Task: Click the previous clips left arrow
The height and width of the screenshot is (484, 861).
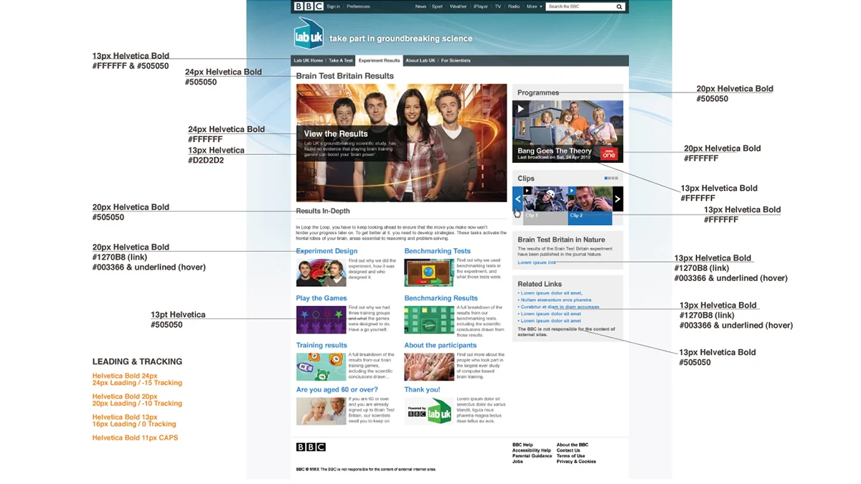Action: (x=517, y=199)
